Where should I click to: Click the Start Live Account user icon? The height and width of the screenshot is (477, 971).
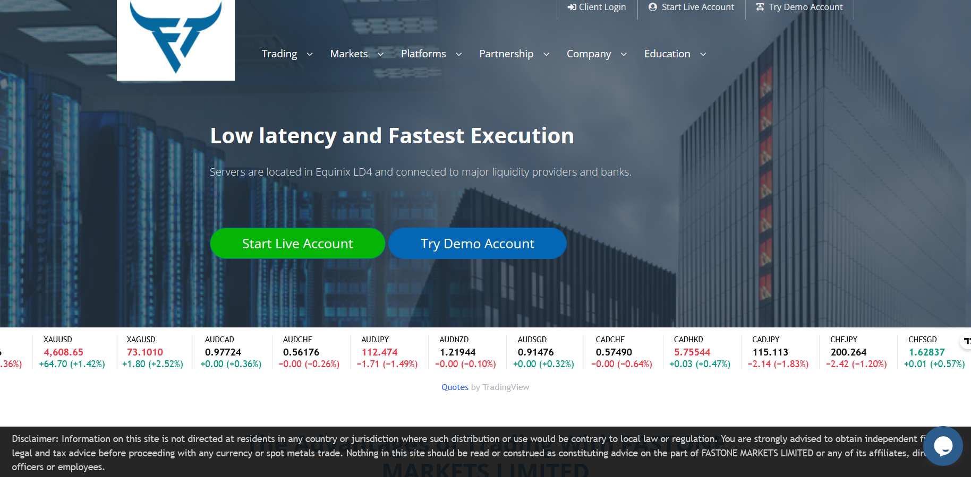coord(653,7)
